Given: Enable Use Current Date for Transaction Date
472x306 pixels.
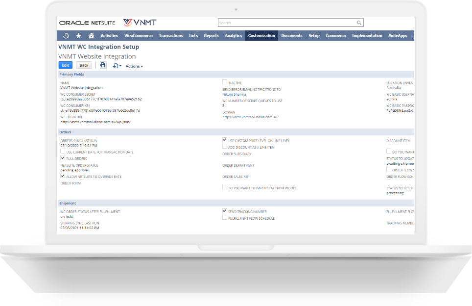Looking at the screenshot, I should tap(63, 152).
